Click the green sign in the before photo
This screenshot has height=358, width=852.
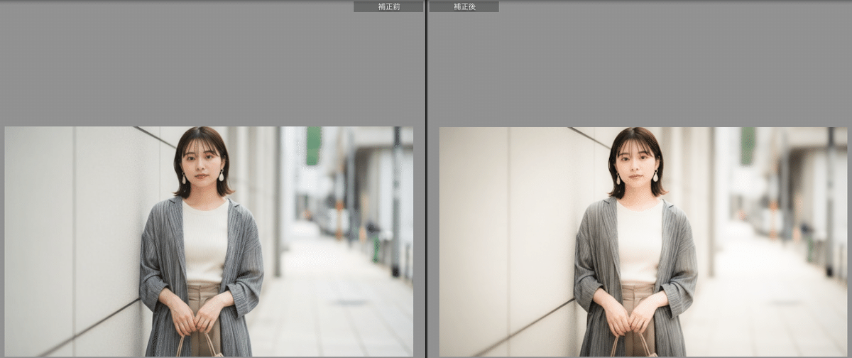pyautogui.click(x=313, y=146)
